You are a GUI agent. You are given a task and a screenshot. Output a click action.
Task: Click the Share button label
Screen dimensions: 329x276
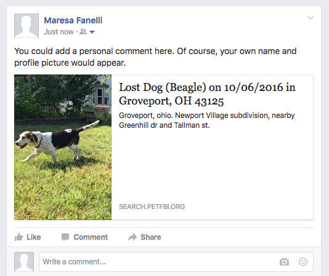pyautogui.click(x=151, y=237)
